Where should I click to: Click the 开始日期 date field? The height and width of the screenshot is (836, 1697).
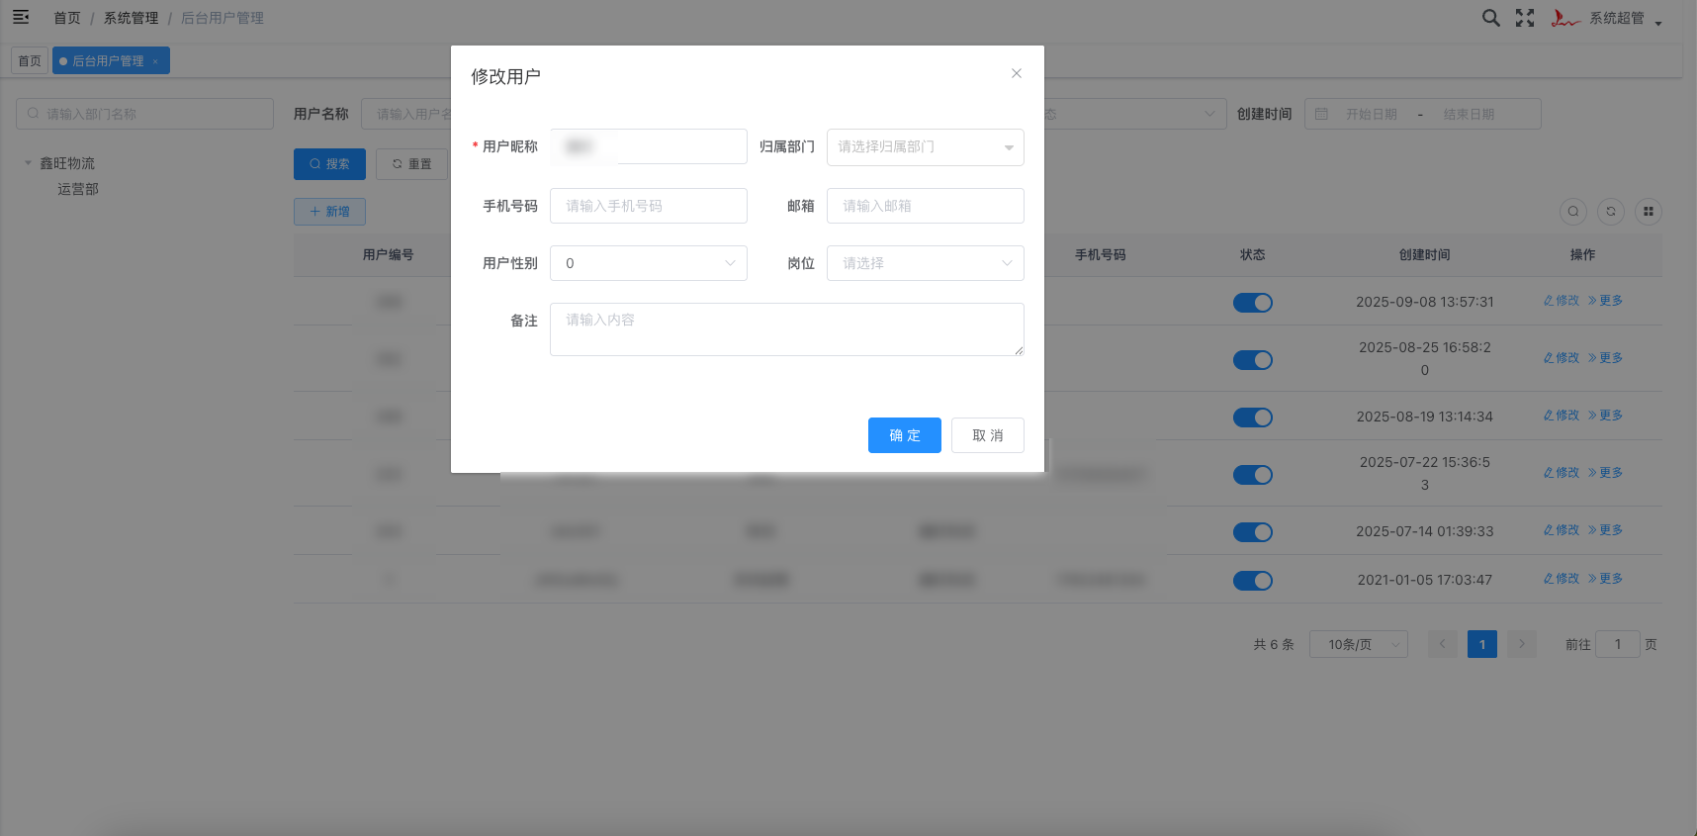(1372, 115)
